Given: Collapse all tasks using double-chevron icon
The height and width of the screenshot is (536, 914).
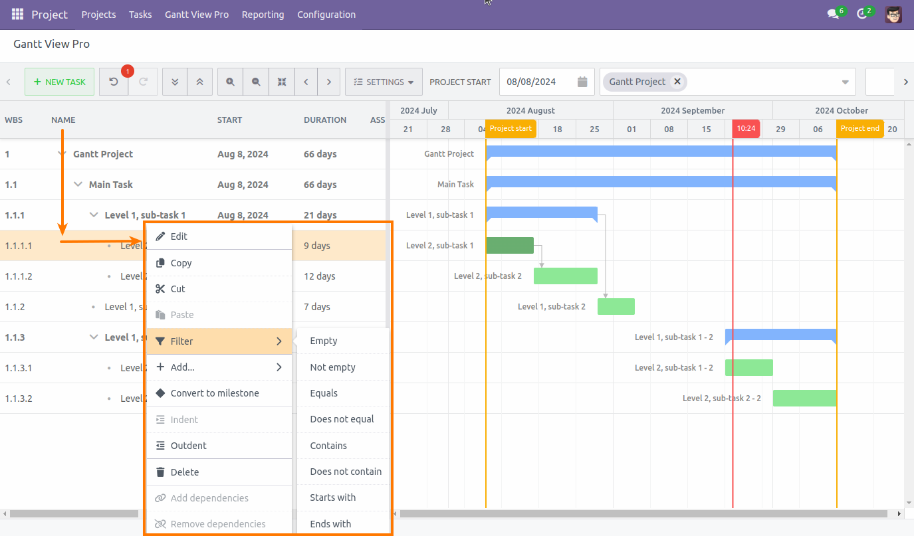Looking at the screenshot, I should [175, 81].
